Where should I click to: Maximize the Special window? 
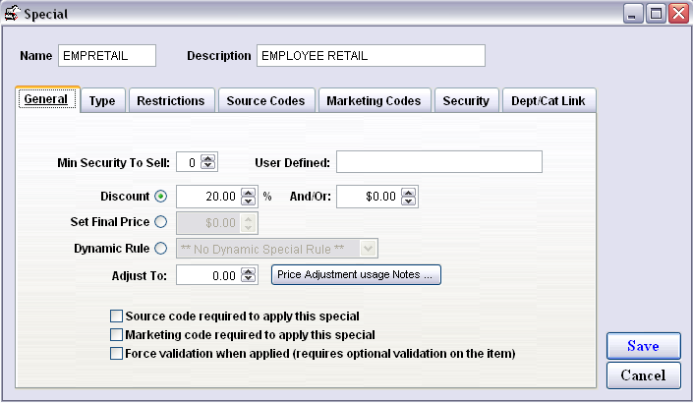click(656, 13)
